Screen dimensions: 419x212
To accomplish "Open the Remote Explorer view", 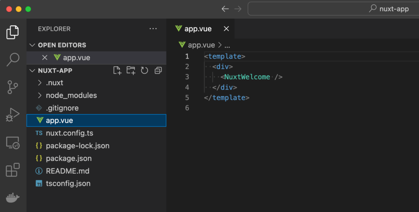I will point(13,142).
